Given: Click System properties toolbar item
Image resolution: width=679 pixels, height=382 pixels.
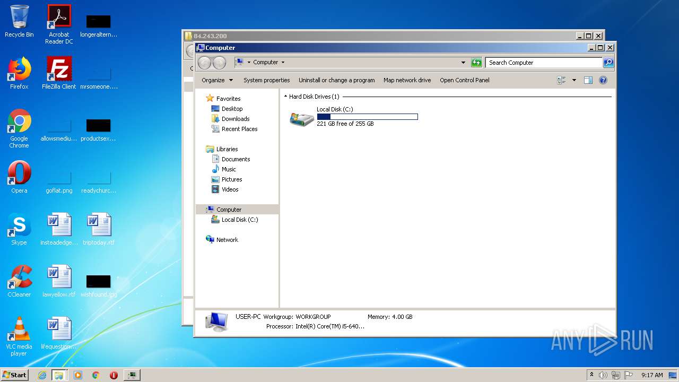Looking at the screenshot, I should coord(266,80).
